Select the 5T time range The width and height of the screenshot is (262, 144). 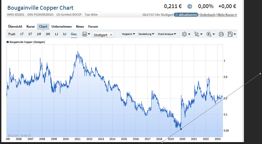click(x=30, y=34)
